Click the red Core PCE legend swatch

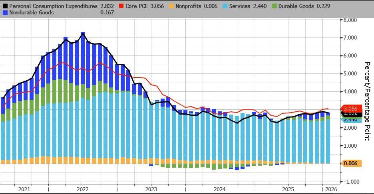(123, 6)
